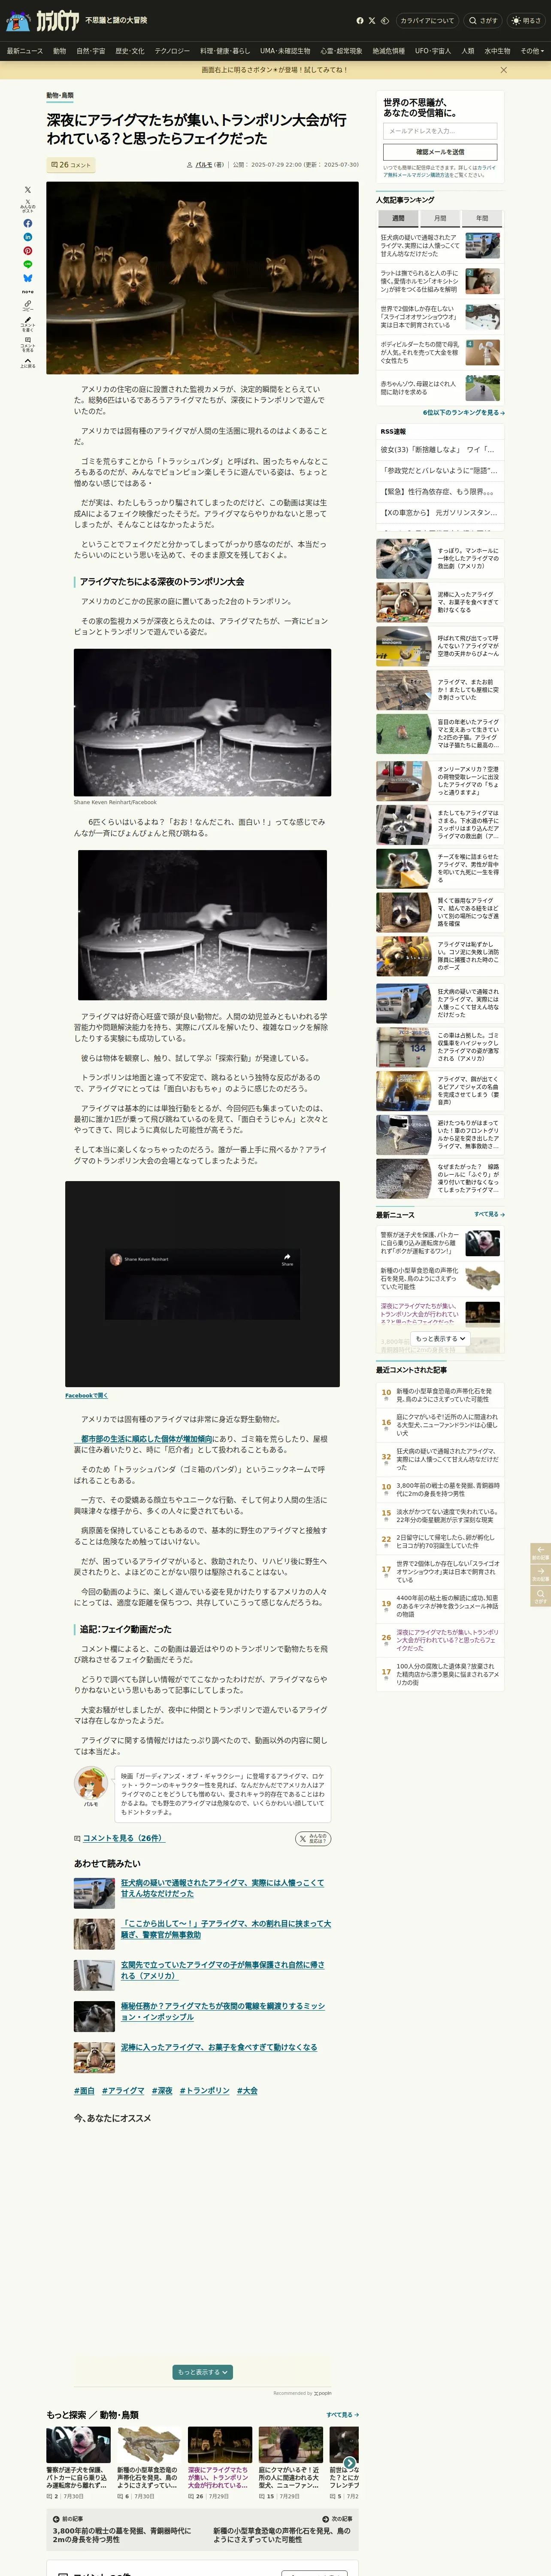Open the 動物 navigation menu item
The image size is (551, 2576).
pyautogui.click(x=60, y=51)
